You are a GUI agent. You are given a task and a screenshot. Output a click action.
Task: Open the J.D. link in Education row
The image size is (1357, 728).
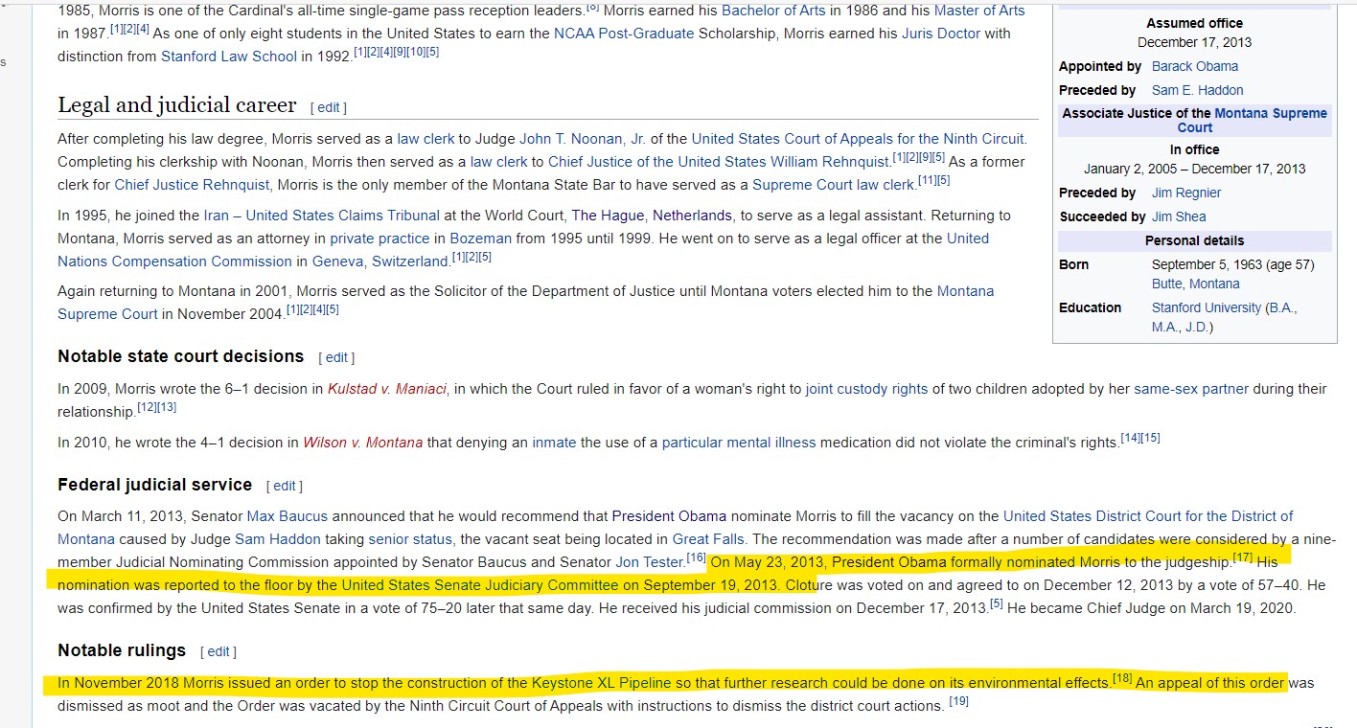pyautogui.click(x=1196, y=327)
